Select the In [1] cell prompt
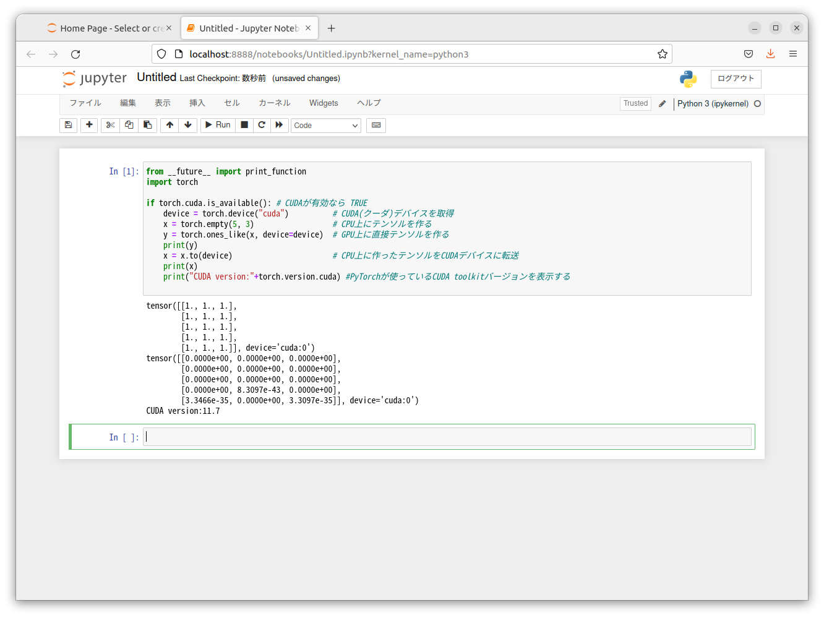This screenshot has width=824, height=618. [x=124, y=171]
